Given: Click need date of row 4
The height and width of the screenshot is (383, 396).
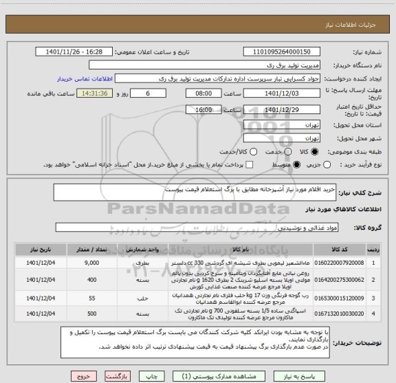Looking at the screenshot, I should [41, 314].
